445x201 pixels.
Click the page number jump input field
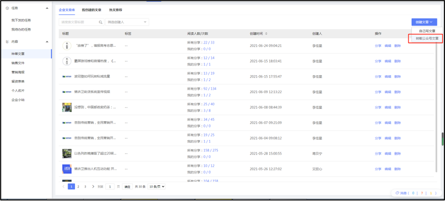(110, 187)
